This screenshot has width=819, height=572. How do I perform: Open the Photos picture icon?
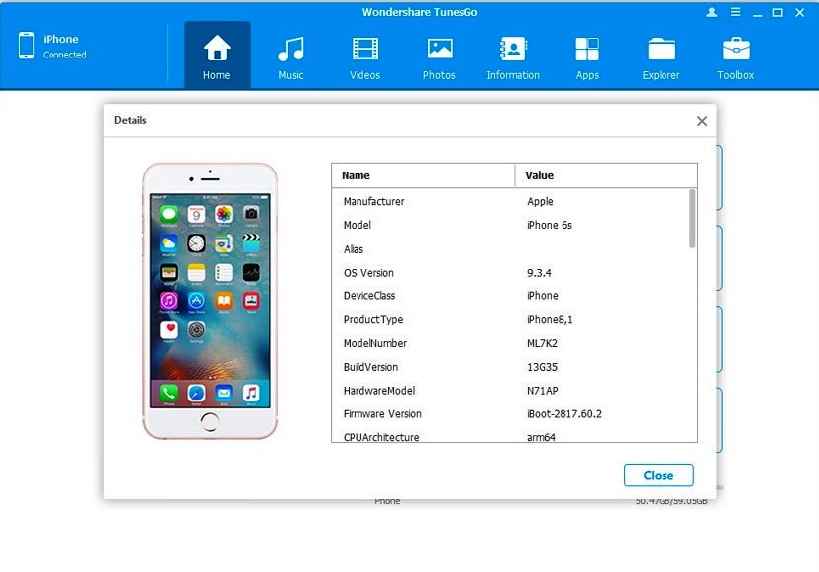point(440,50)
